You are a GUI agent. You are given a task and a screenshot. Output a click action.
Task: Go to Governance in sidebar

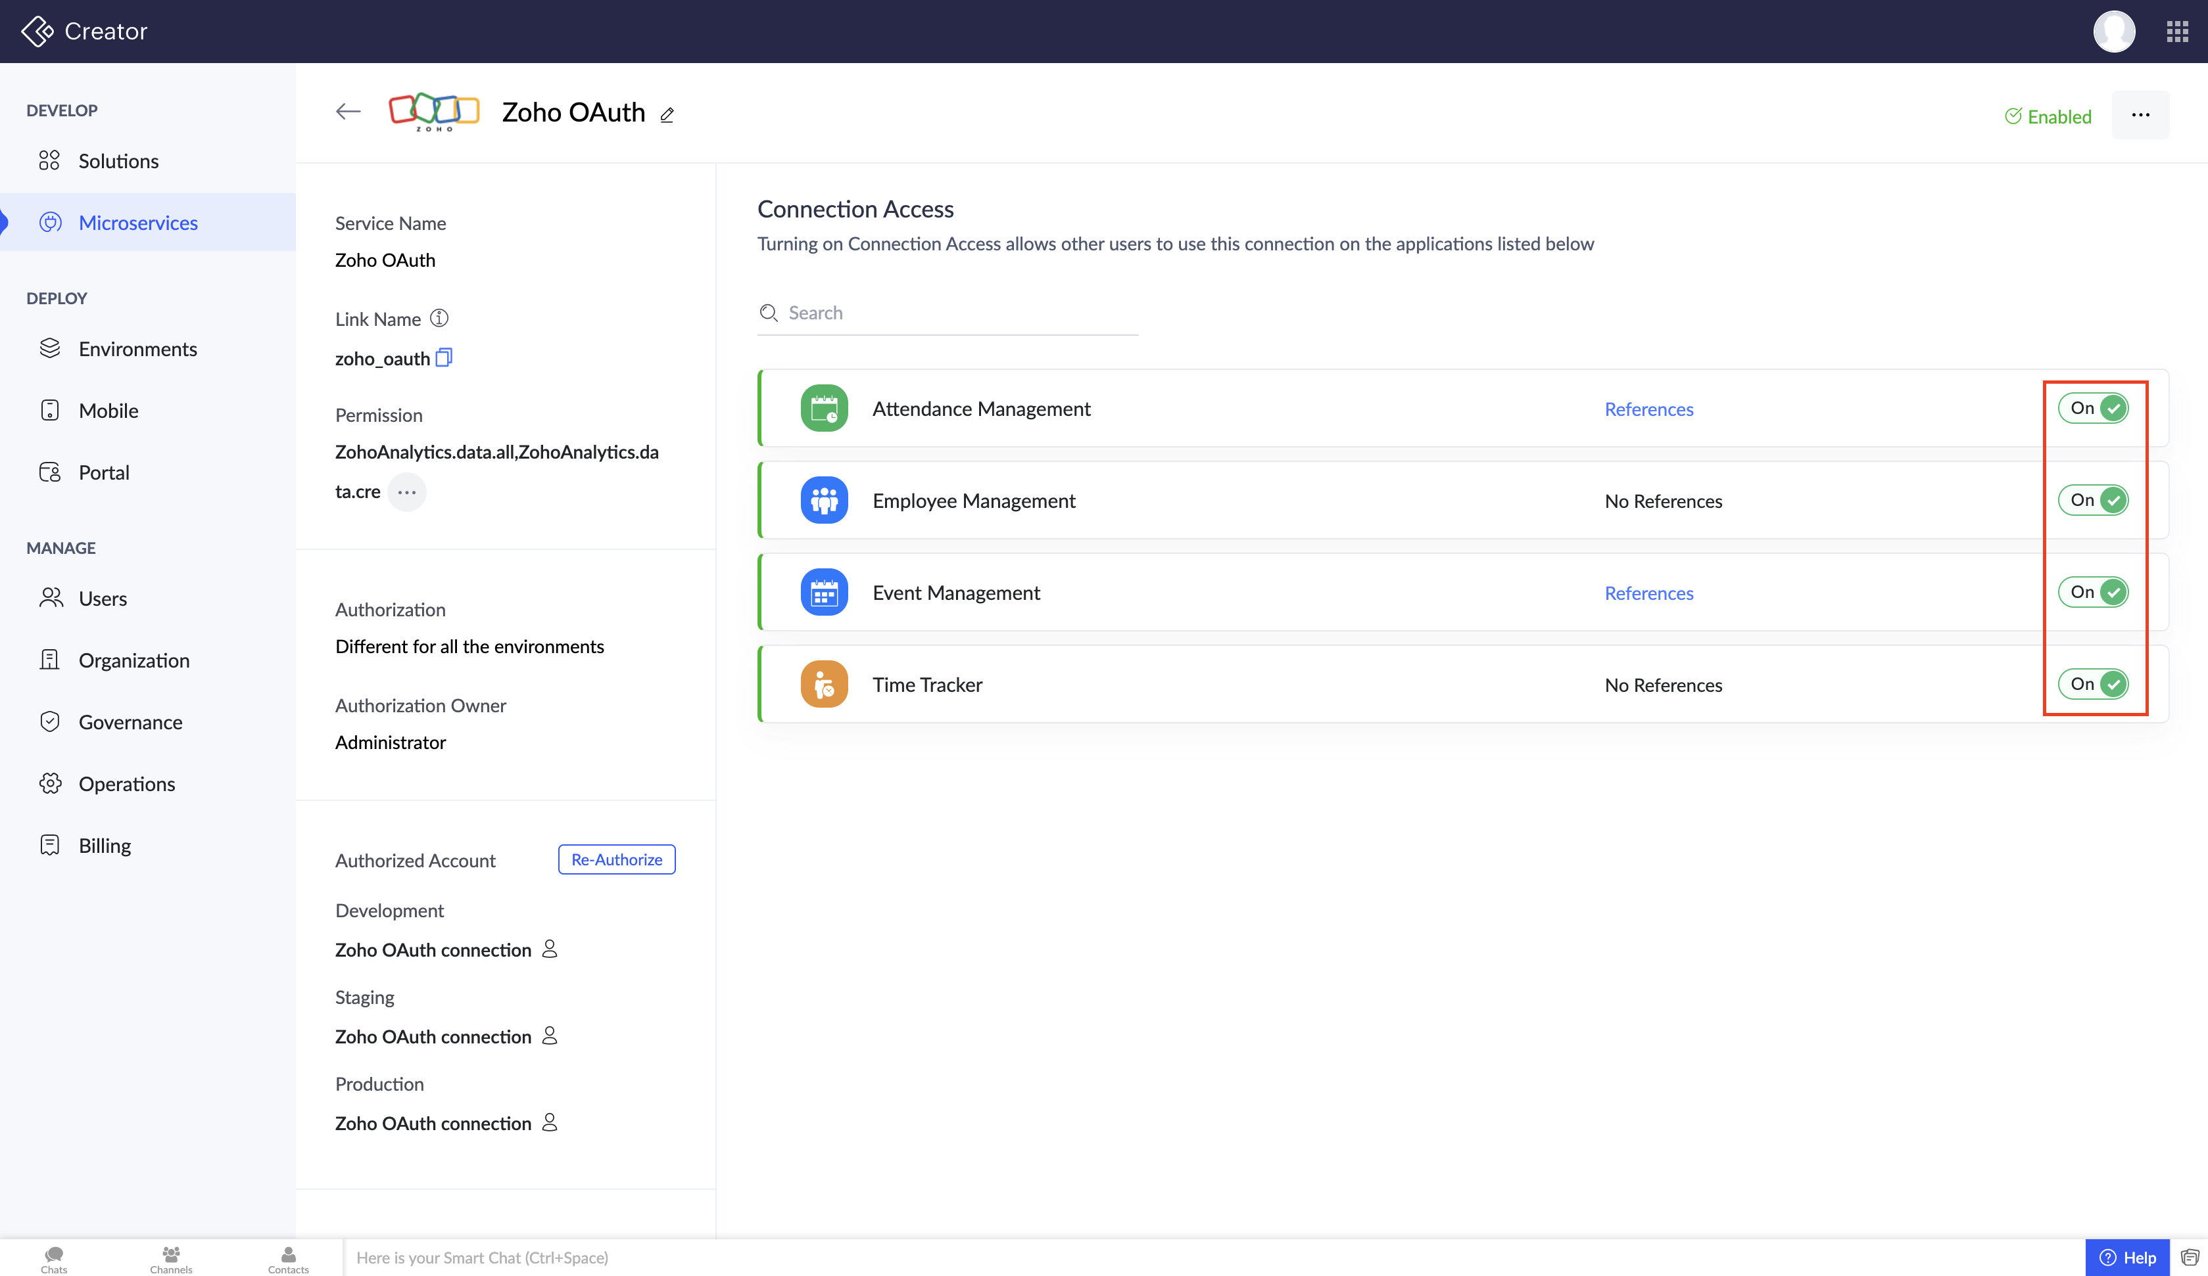tap(130, 721)
